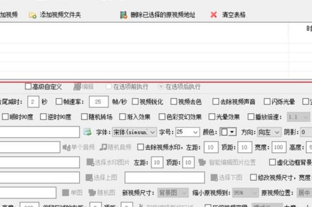The height and width of the screenshot is (207, 312).
Task: Open the 缩小原视频到 95% dropdown
Action: (245, 193)
